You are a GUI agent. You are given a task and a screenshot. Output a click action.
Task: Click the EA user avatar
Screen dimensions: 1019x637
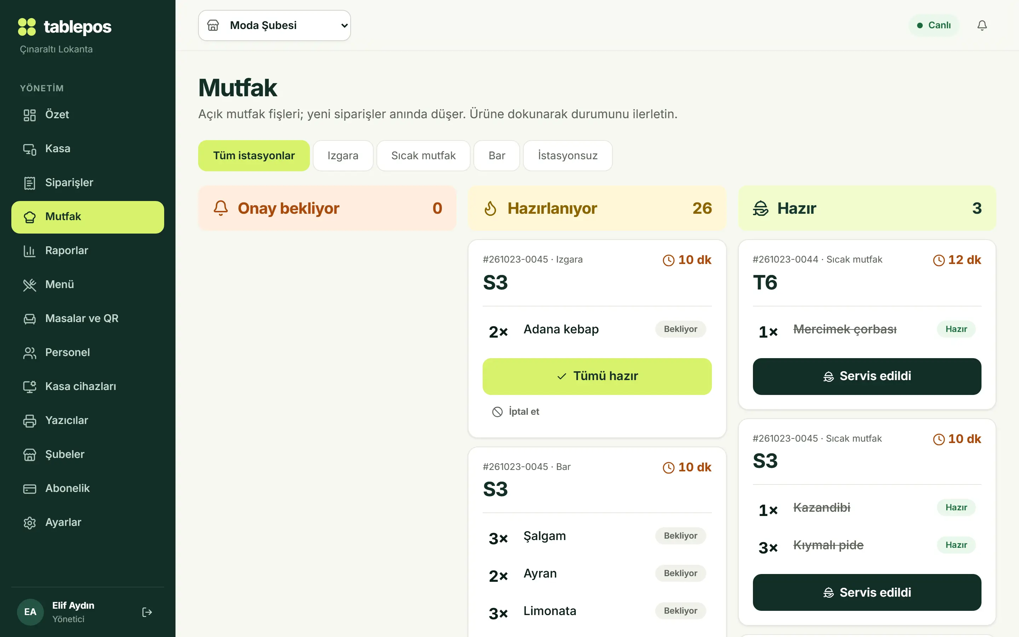pyautogui.click(x=30, y=612)
